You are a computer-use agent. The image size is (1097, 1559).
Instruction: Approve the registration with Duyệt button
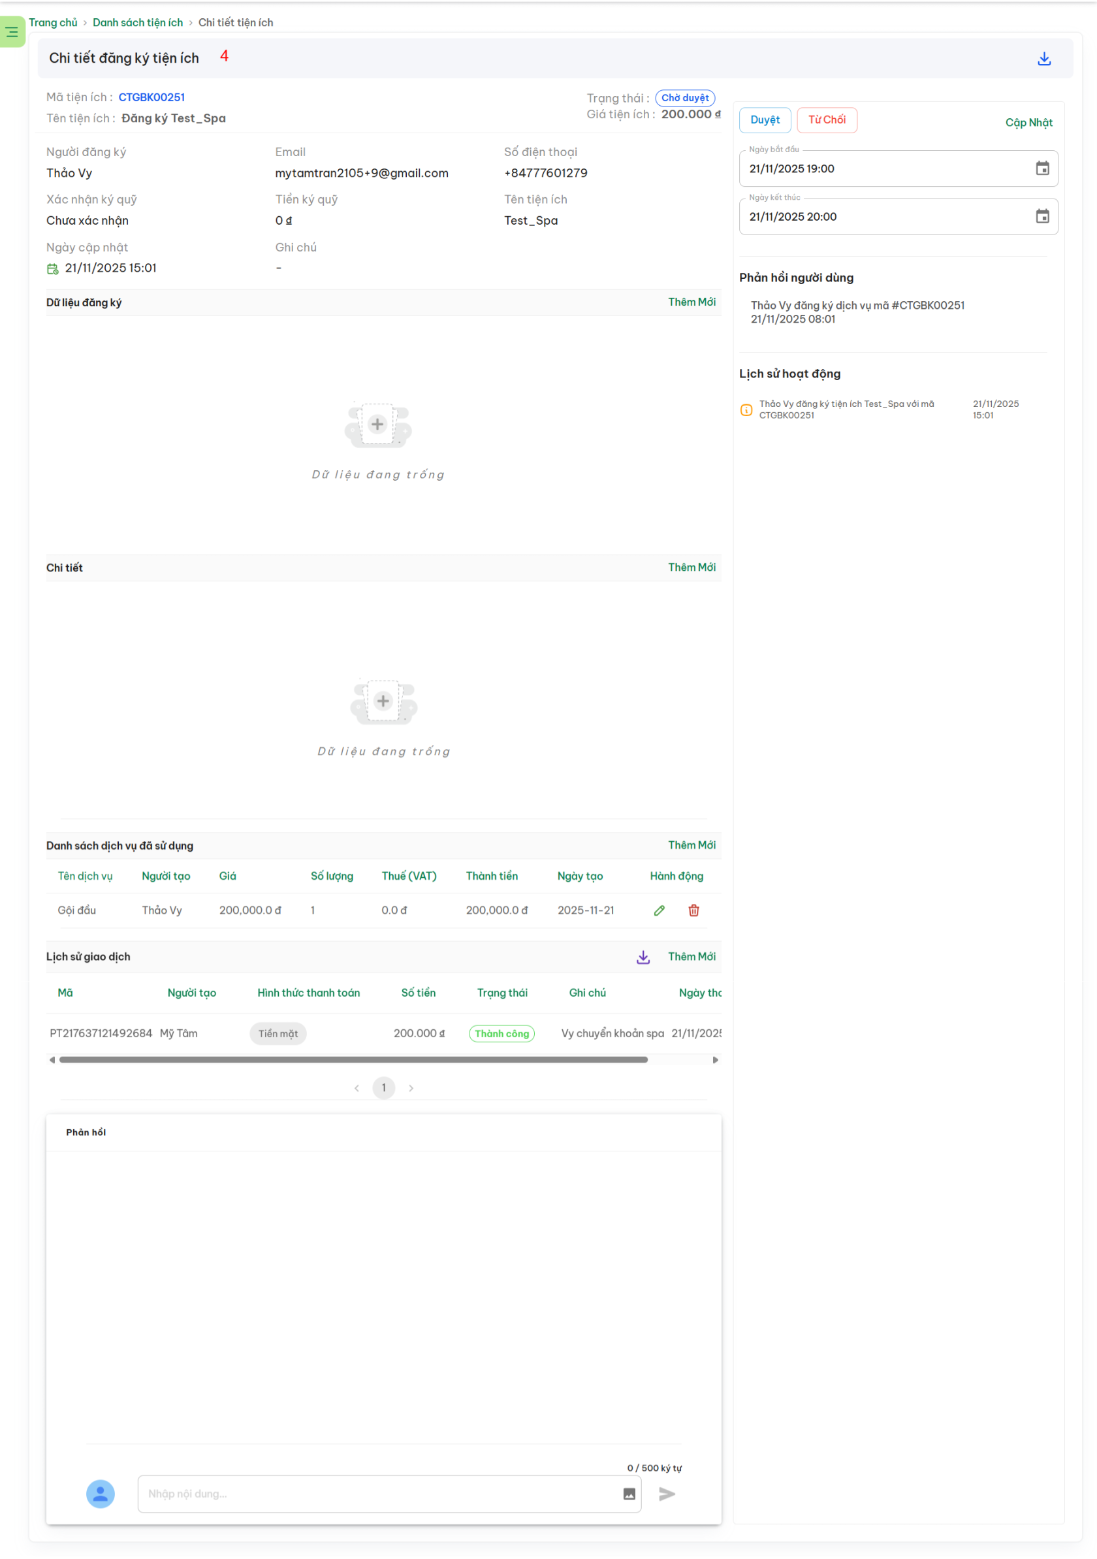click(765, 120)
